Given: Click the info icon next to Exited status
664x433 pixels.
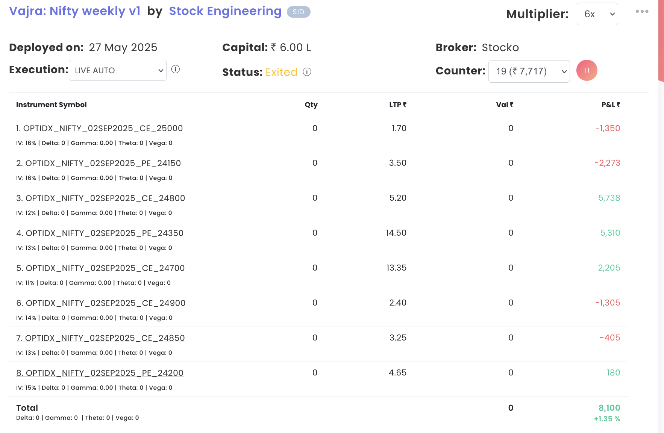Looking at the screenshot, I should (307, 72).
